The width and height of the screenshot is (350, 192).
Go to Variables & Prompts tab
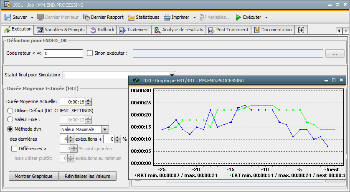[x=61, y=30]
